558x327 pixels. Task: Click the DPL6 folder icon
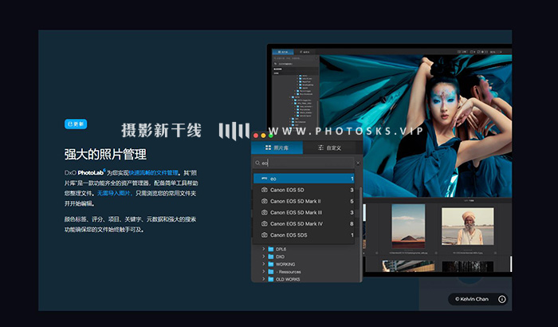[271, 249]
